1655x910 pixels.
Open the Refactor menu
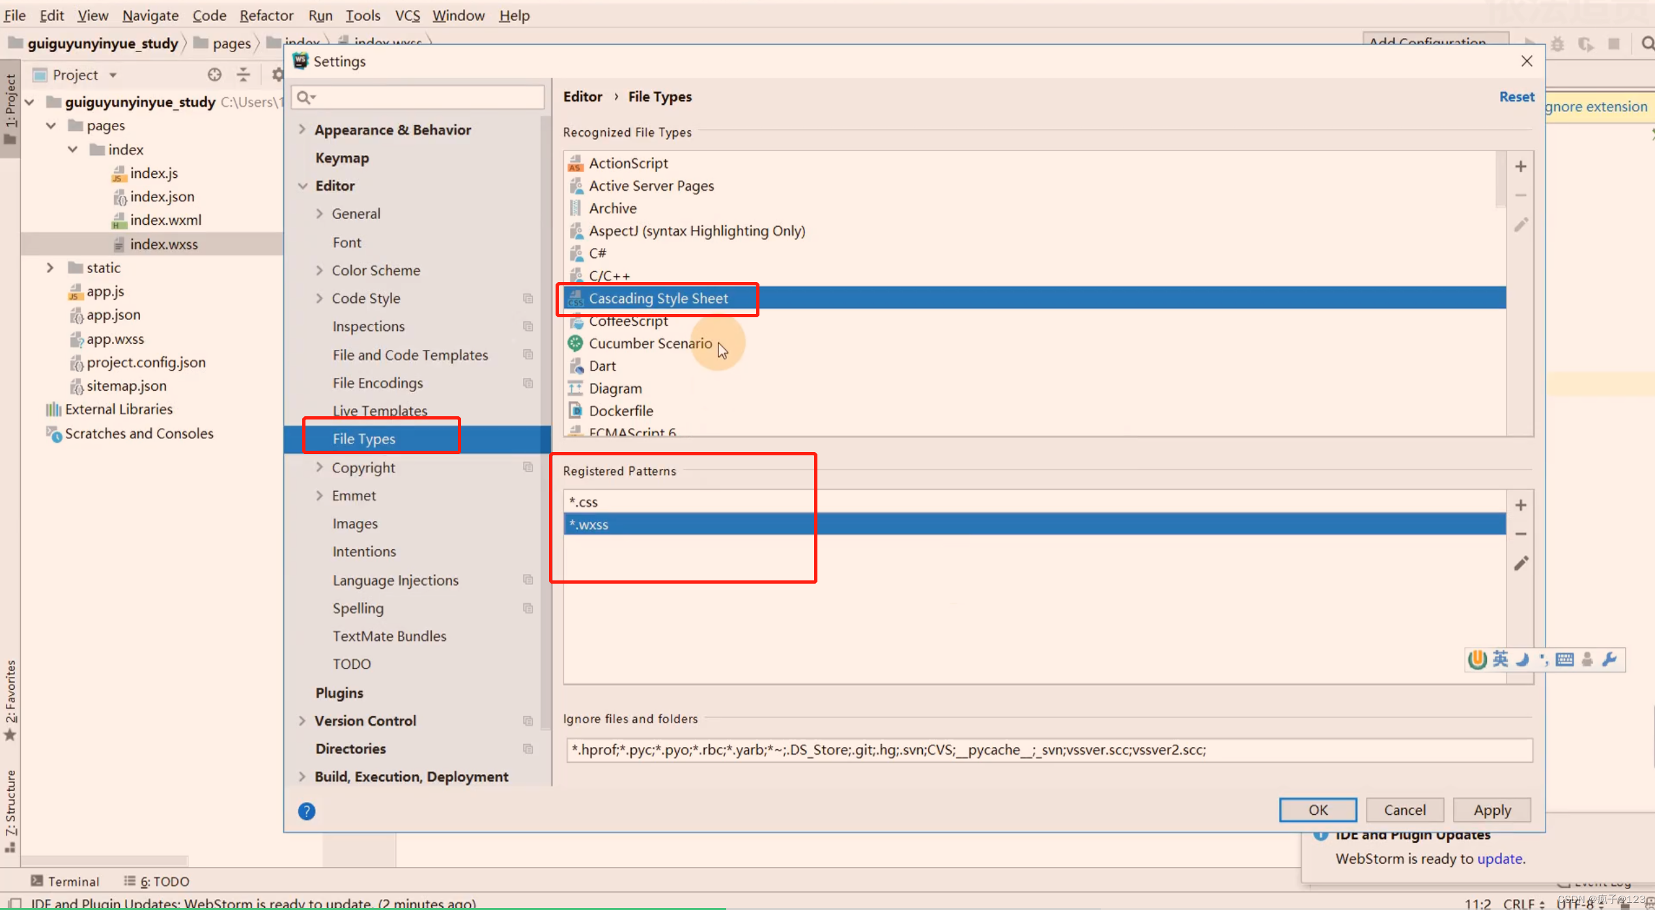click(x=266, y=15)
